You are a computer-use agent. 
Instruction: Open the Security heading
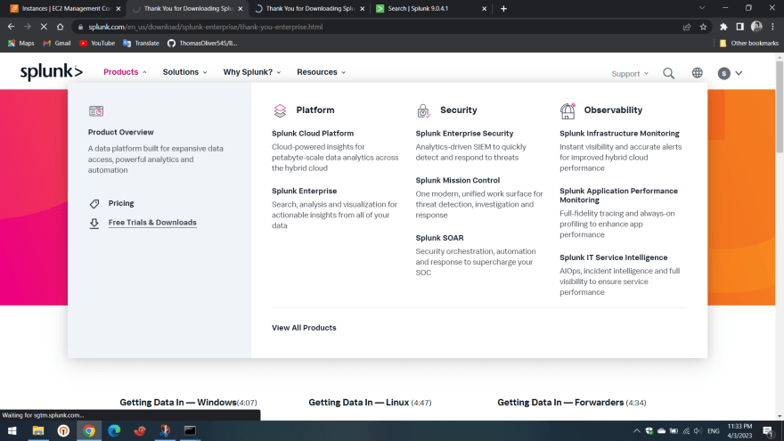(459, 110)
